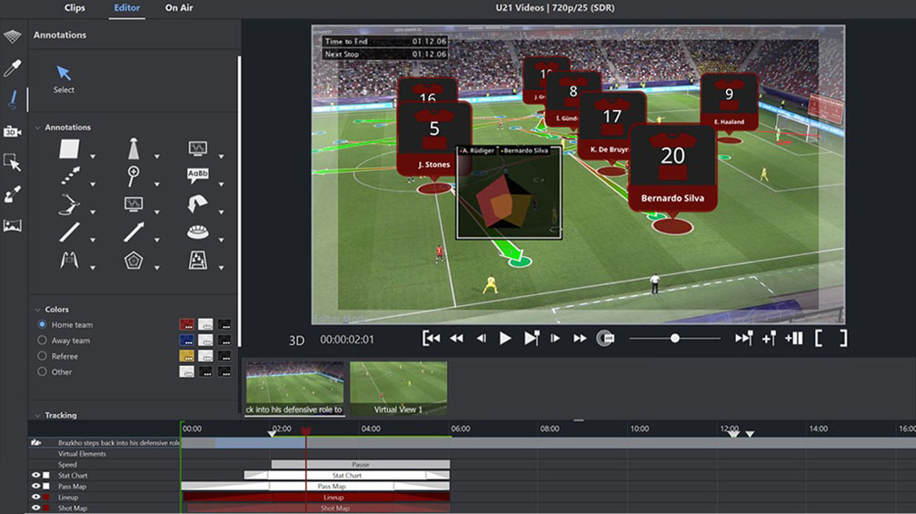This screenshot has height=514, width=916.
Task: Collapse the Annotations section
Action: [37, 128]
